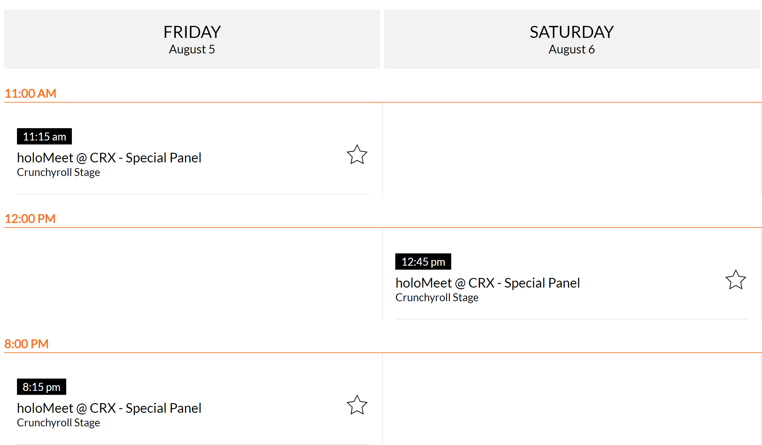Star the Friday 11:15 am holoMeet panel
The image size is (762, 445).
(x=357, y=155)
